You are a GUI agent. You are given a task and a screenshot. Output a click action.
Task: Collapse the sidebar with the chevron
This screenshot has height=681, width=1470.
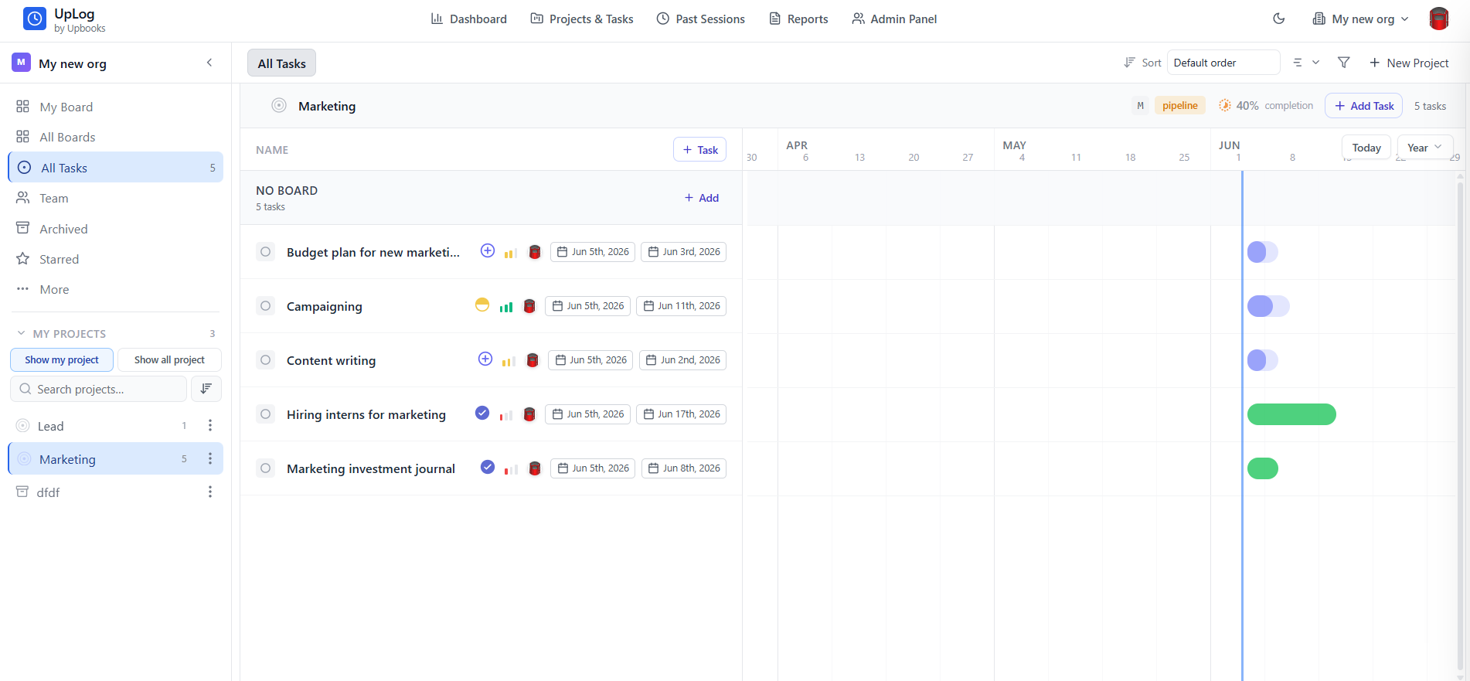[209, 63]
